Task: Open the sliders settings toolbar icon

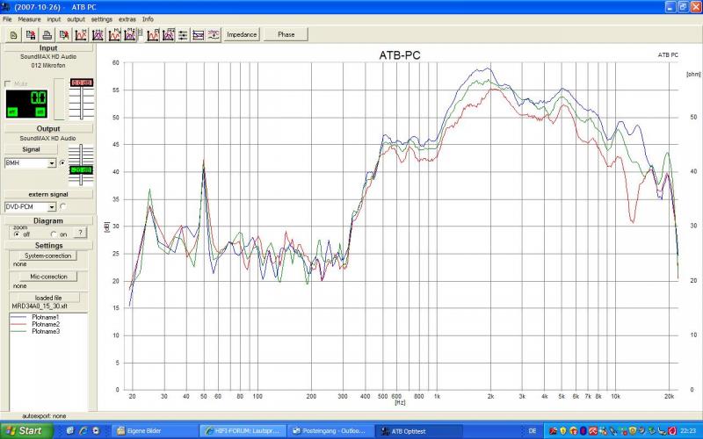Action: 183,34
